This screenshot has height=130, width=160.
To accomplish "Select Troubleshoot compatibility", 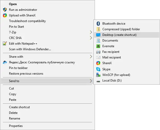I will (x=47, y=21).
